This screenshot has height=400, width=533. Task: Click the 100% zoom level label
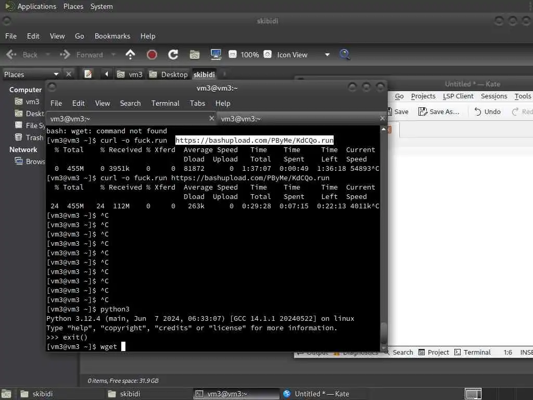[x=250, y=55]
